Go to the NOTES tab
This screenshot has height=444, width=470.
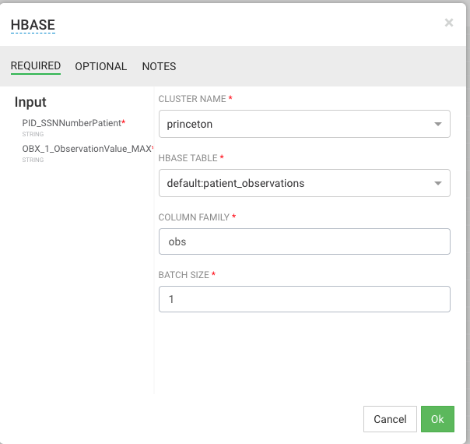159,66
